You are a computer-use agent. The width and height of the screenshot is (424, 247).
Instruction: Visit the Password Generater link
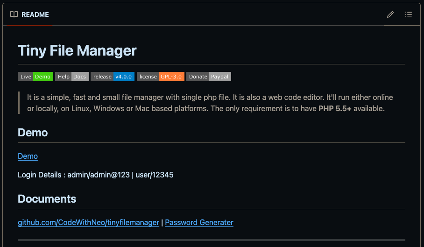199,222
